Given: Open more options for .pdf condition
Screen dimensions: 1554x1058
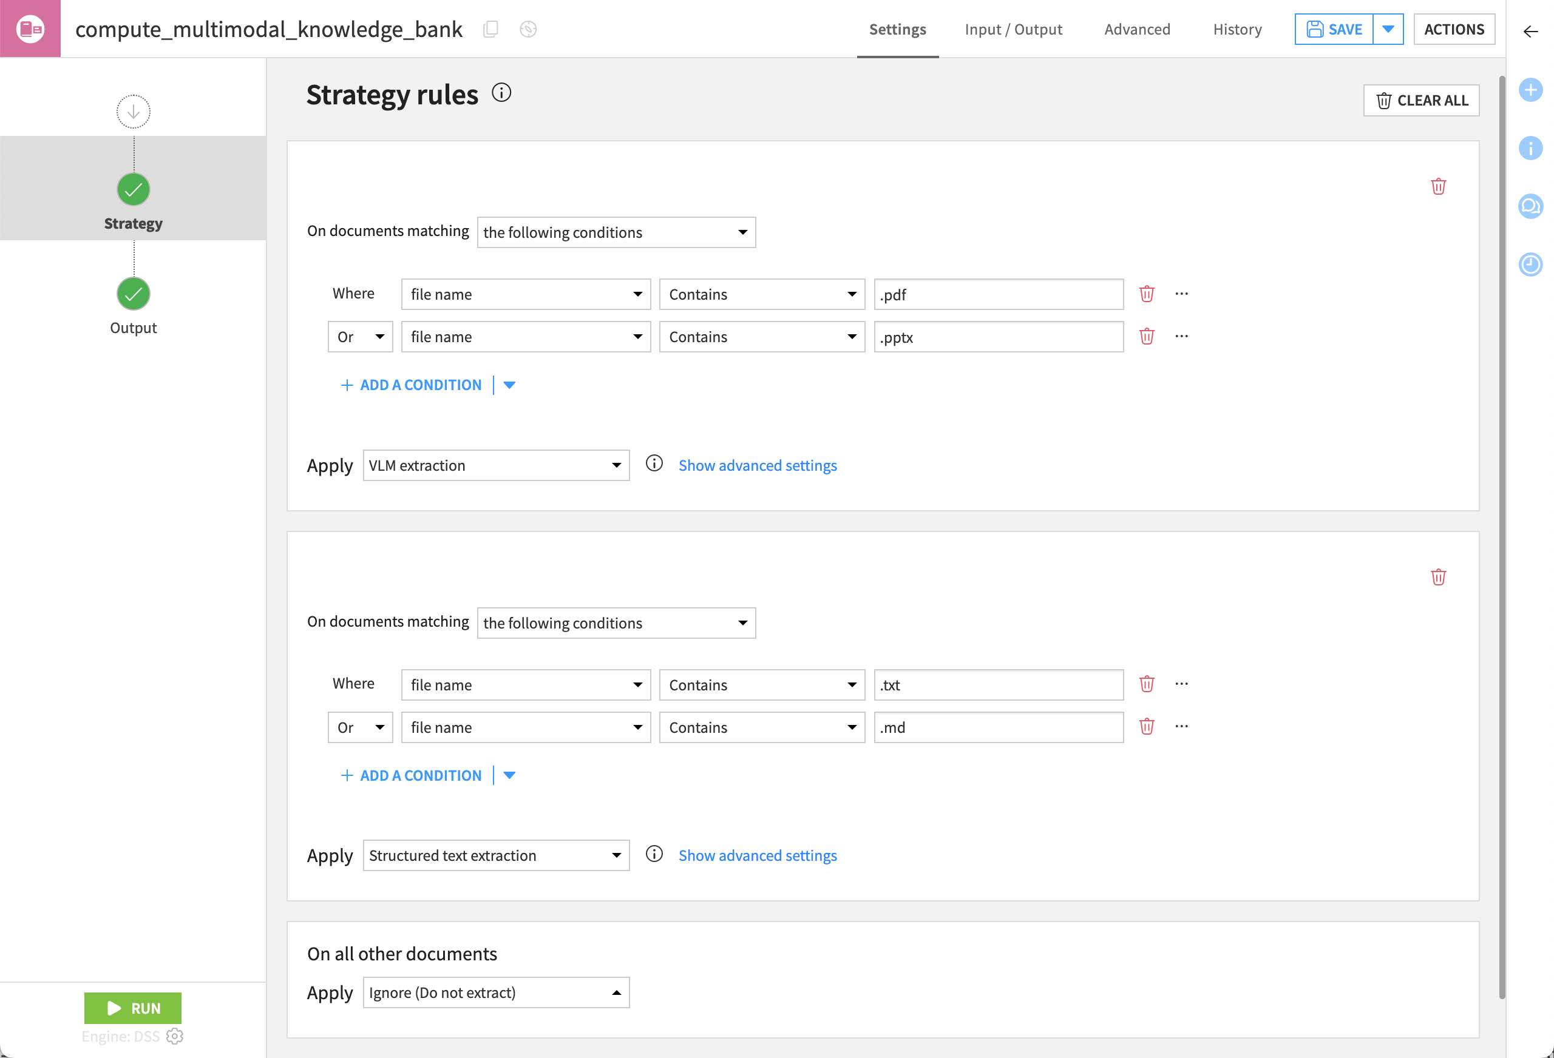Looking at the screenshot, I should coord(1181,294).
